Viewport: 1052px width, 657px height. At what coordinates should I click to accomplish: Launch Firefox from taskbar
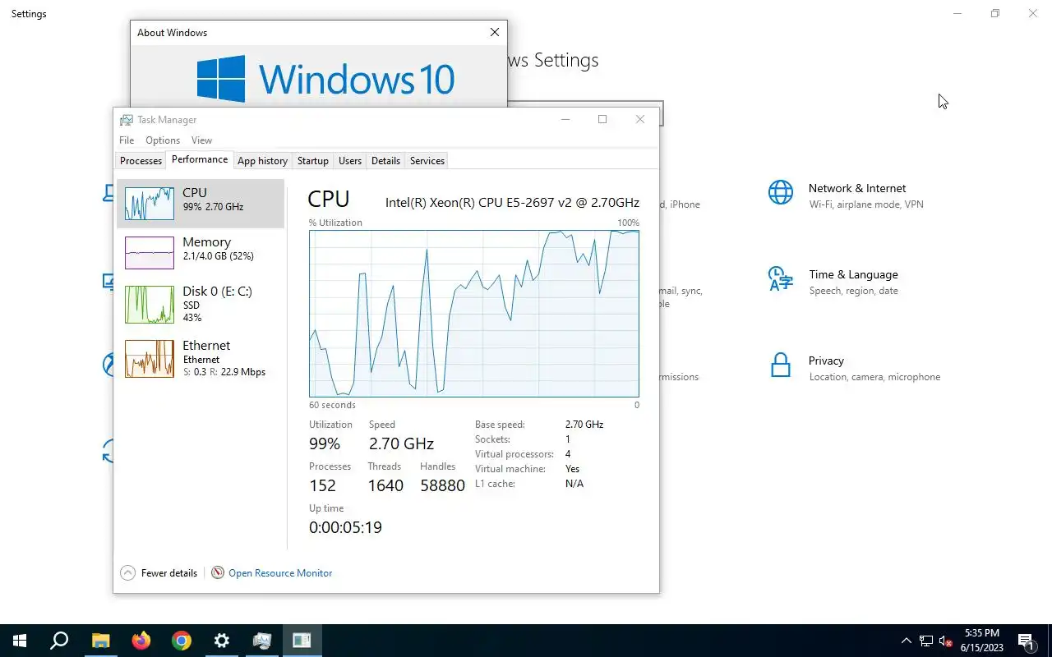click(x=141, y=641)
